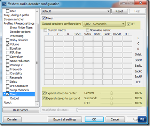Click the filter list scrollbar thumb
This screenshot has width=150, height=126.
click(x=37, y=63)
